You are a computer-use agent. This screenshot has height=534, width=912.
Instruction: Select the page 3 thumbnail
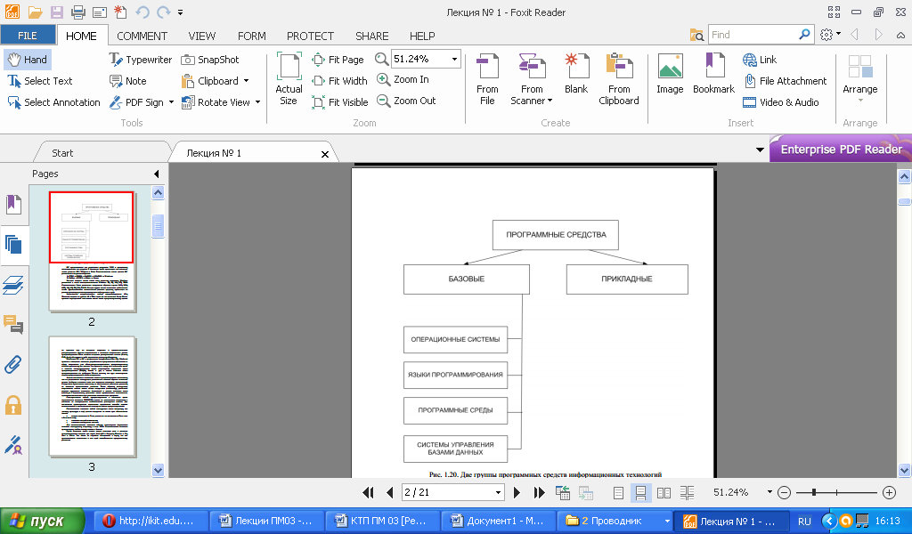[x=92, y=396]
